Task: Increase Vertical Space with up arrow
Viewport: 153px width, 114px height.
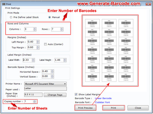Action: click(x=52, y=75)
